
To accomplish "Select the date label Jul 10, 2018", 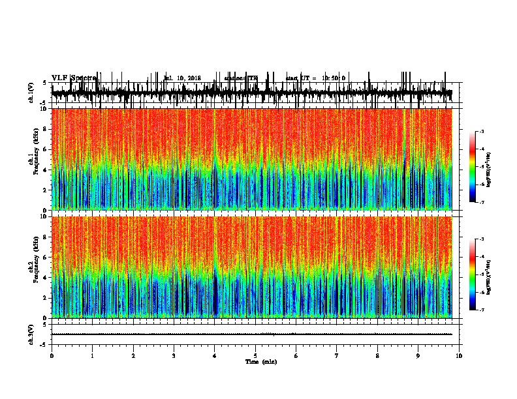I will click(x=182, y=78).
